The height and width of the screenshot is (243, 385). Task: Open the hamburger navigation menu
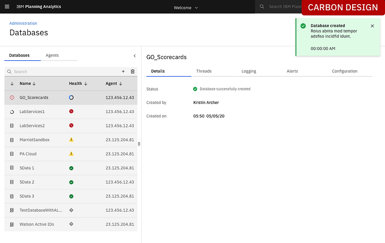[x=7, y=7]
